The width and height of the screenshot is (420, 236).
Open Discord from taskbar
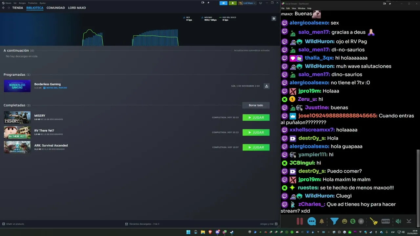217,232
